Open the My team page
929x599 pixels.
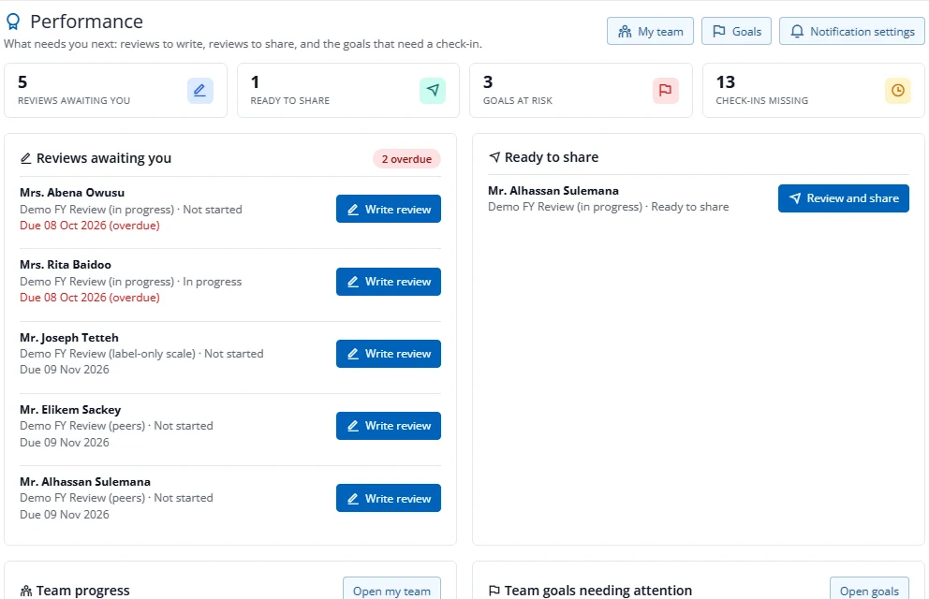[650, 32]
